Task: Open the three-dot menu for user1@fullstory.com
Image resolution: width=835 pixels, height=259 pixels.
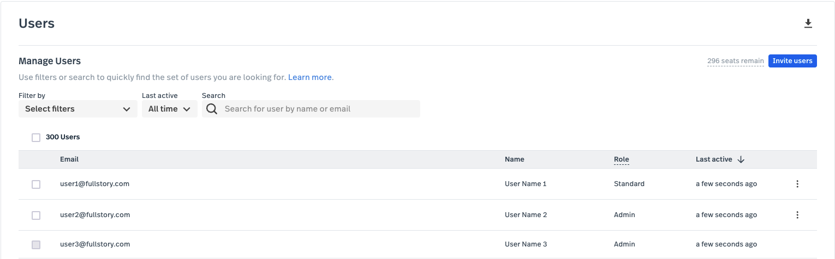Action: (x=797, y=184)
